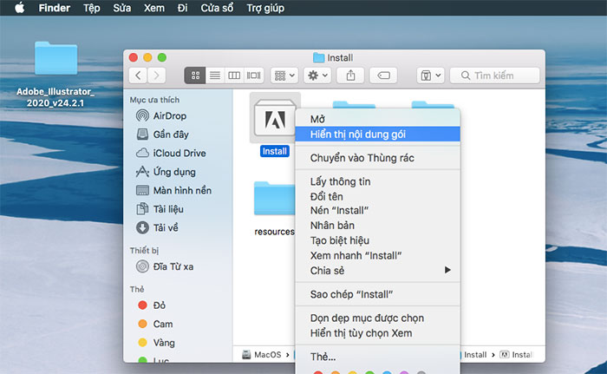The image size is (607, 374).
Task: Click the Tìm kiếm search field
Action: (x=494, y=75)
